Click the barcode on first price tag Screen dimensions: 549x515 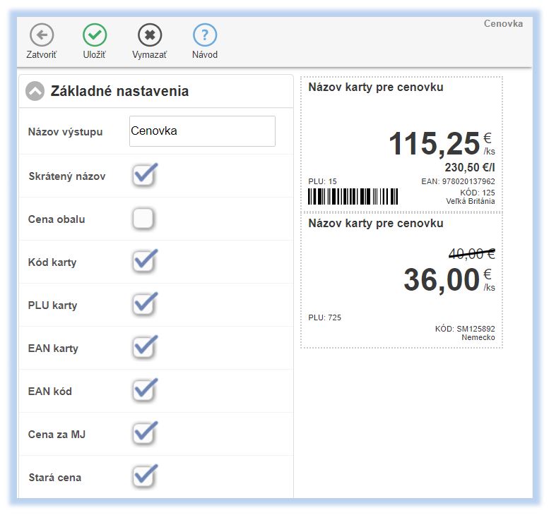[x=353, y=196]
